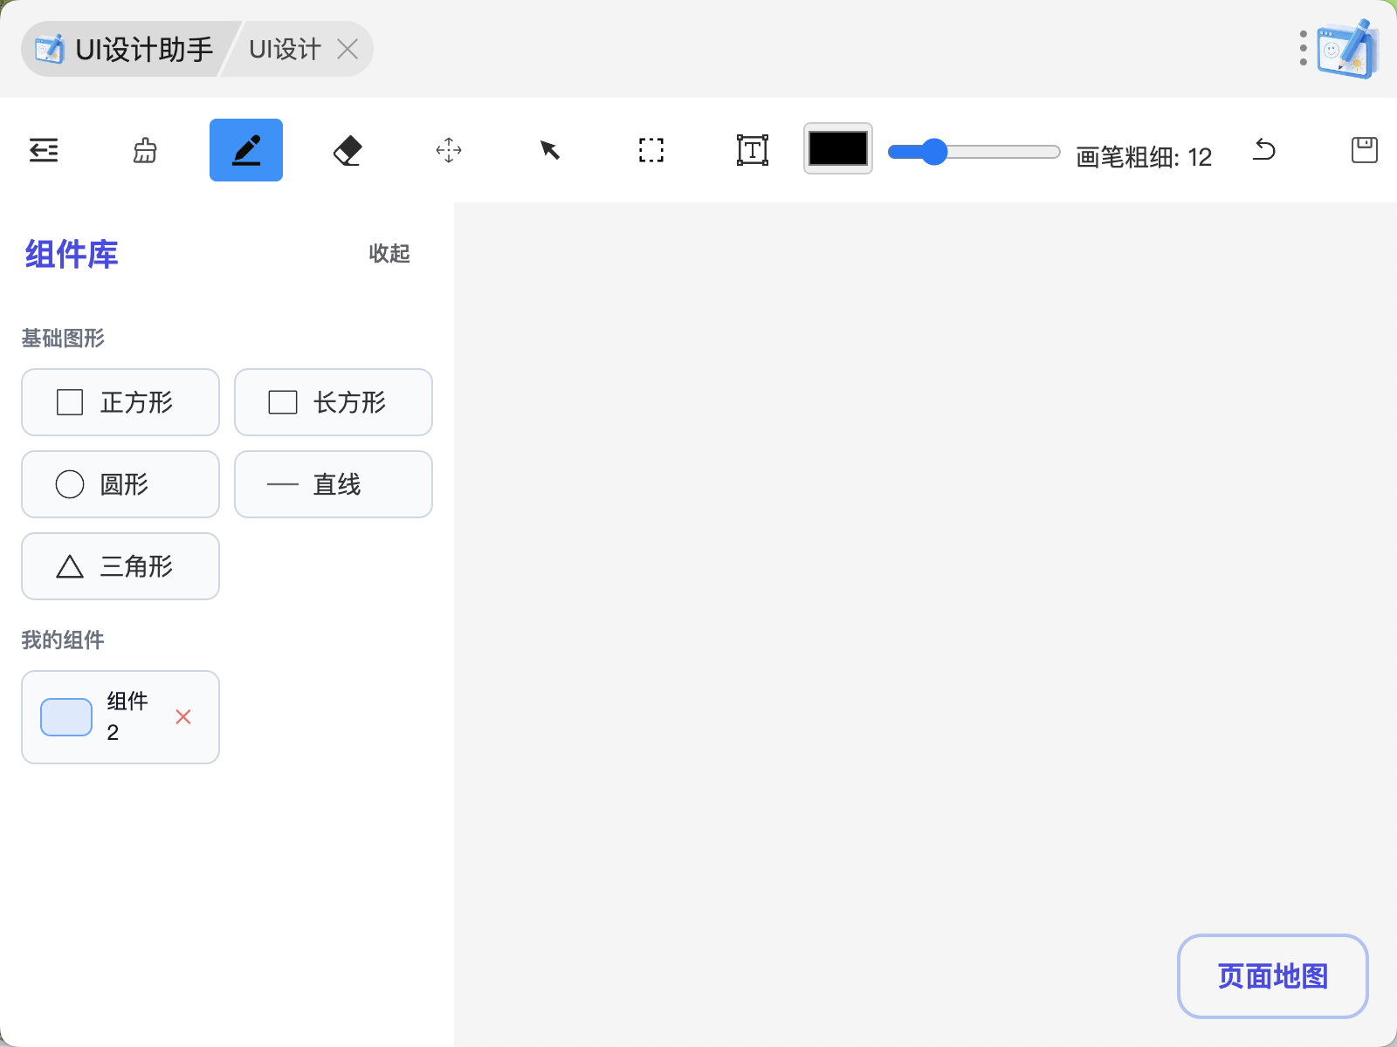Image resolution: width=1397 pixels, height=1047 pixels.
Task: Select the eraser tool
Action: (x=348, y=150)
